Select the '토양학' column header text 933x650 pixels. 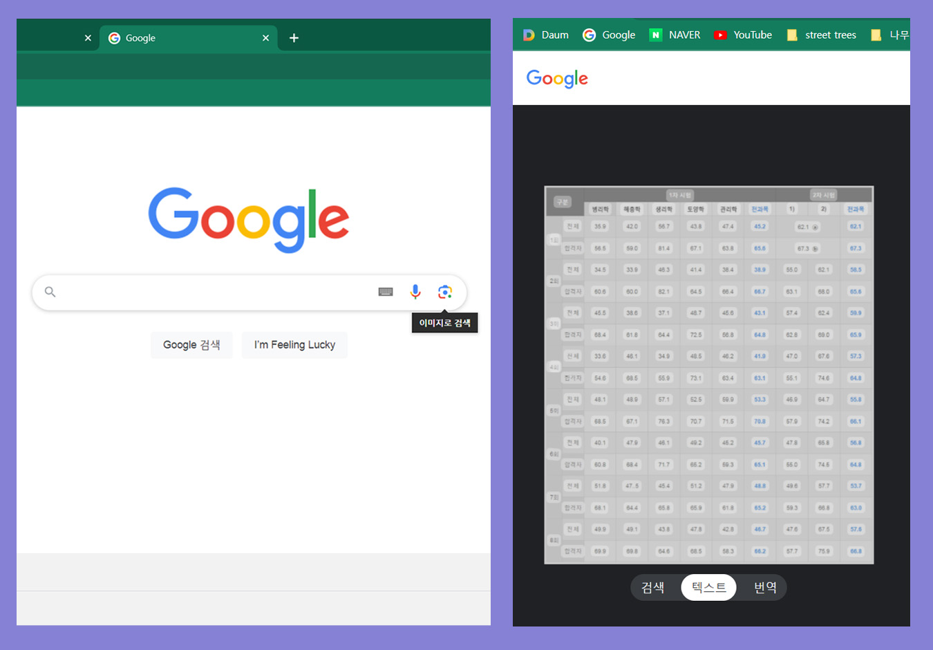click(695, 209)
